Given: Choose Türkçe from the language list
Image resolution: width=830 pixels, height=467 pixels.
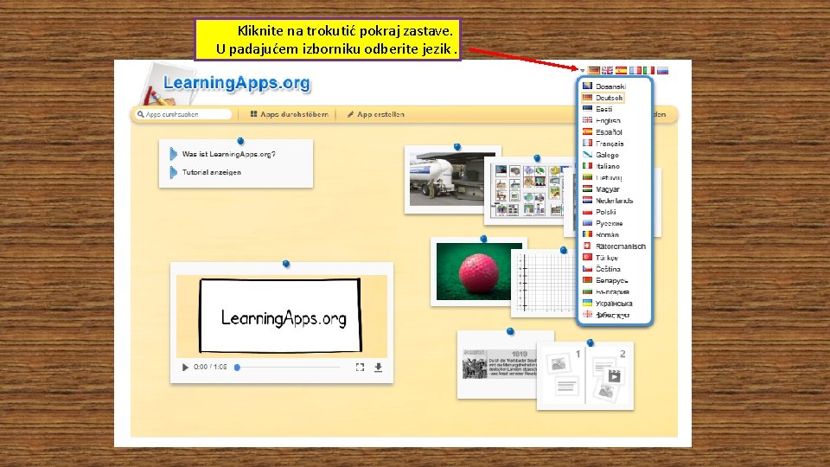Looking at the screenshot, I should pyautogui.click(x=600, y=258).
